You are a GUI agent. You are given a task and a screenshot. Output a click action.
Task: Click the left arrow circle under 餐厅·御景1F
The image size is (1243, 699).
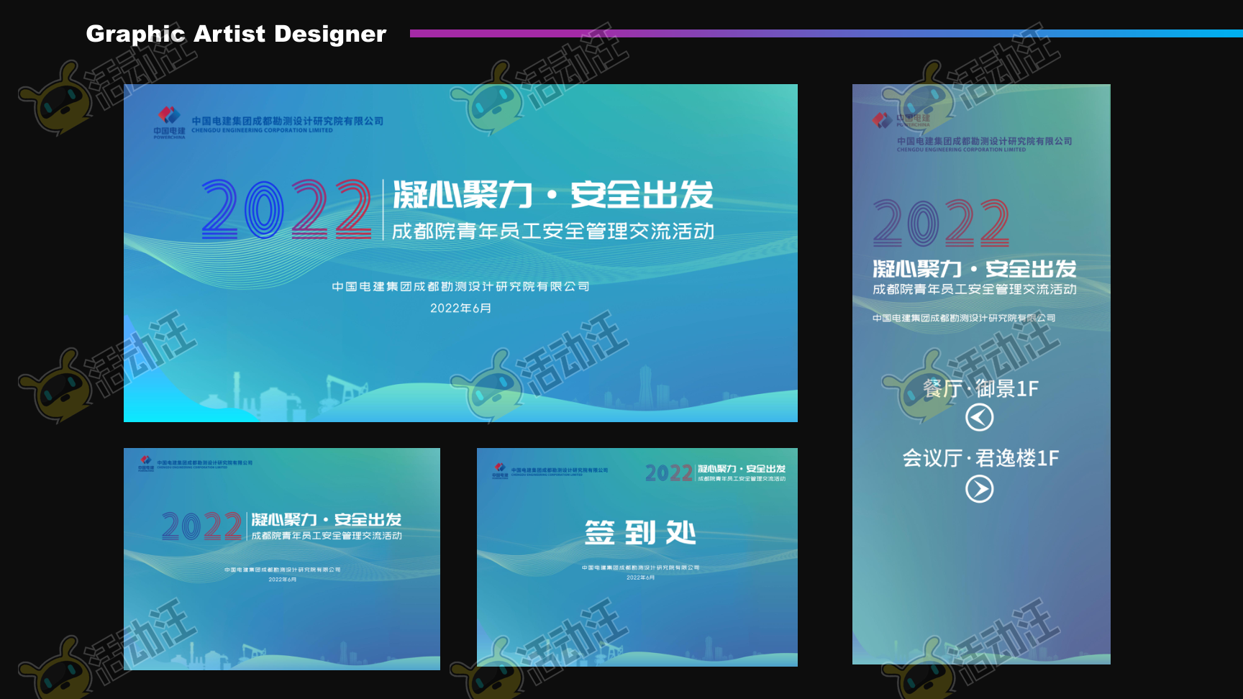tap(979, 417)
